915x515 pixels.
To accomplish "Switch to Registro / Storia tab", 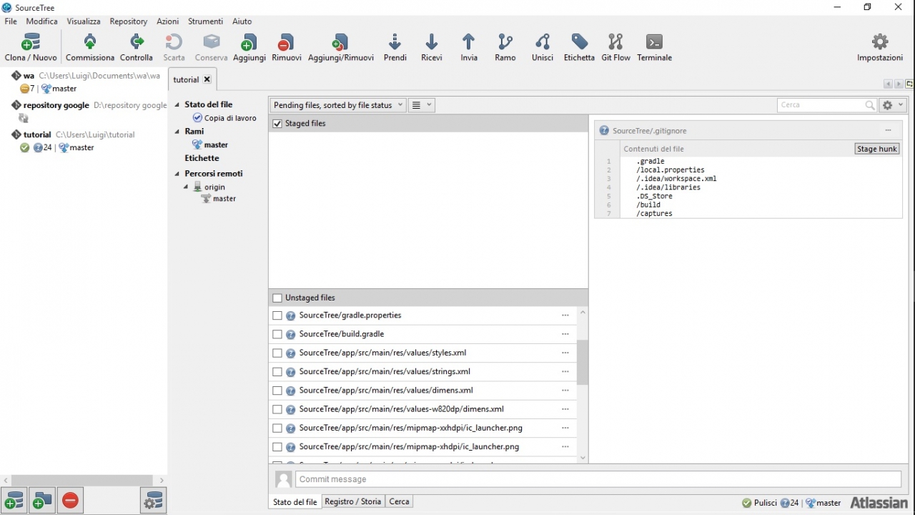I will [x=353, y=502].
